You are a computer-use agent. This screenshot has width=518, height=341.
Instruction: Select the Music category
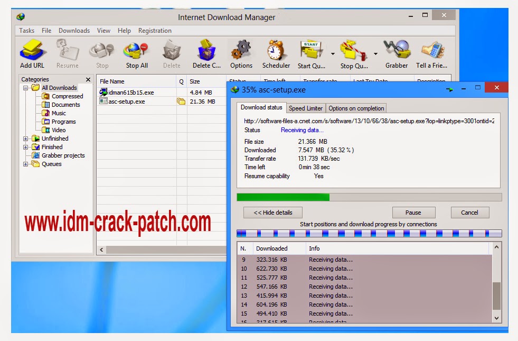(x=59, y=113)
